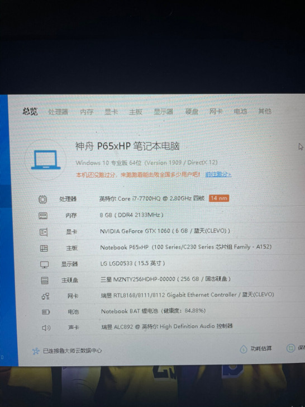Click the 三星 MZNTY256HDHP-00000 disk value

tap(166, 279)
